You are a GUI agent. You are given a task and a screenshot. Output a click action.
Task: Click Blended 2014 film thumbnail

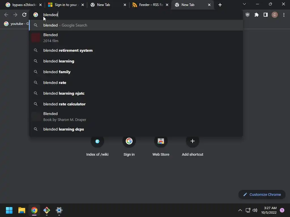[36, 38]
